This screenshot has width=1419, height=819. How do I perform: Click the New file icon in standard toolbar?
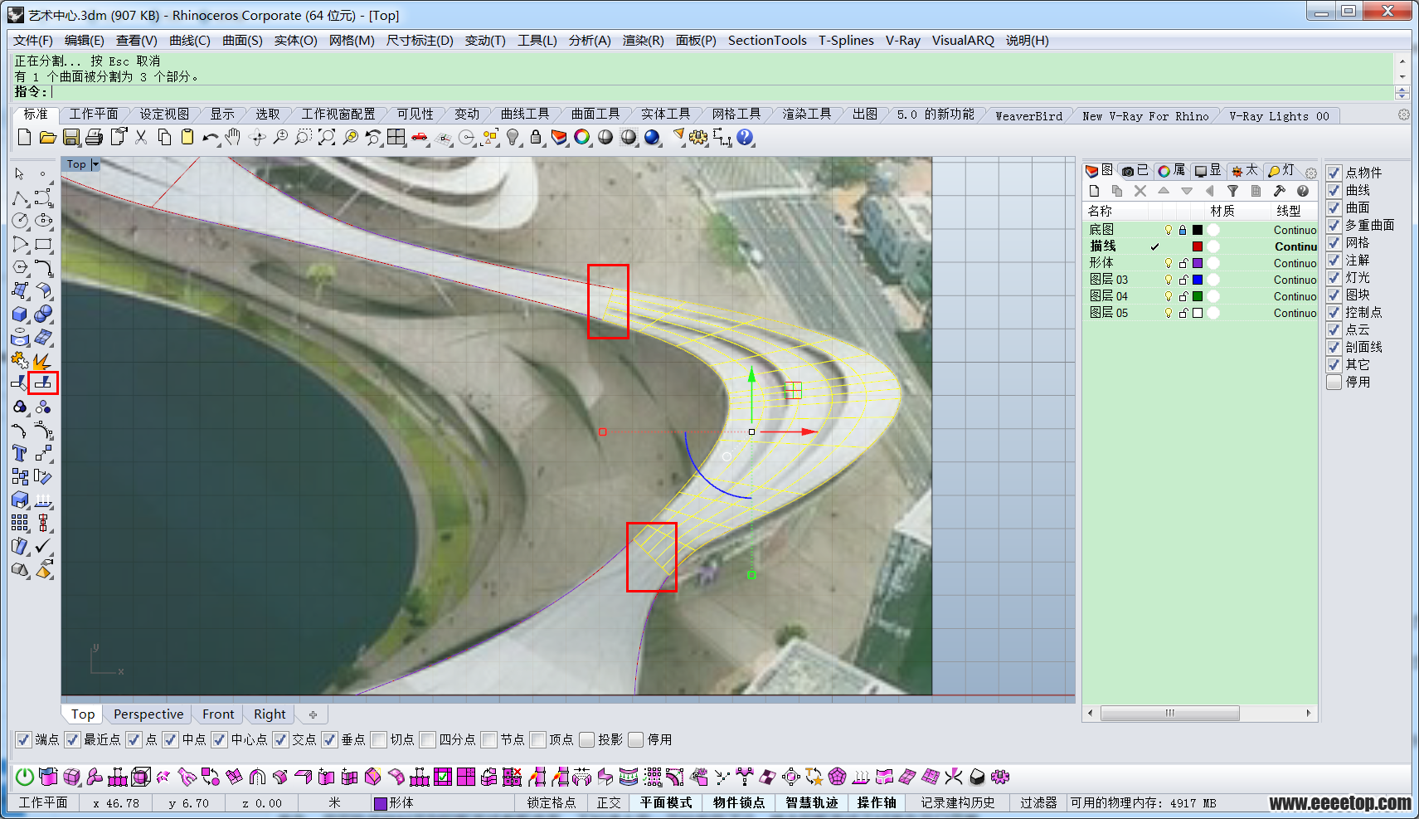point(24,137)
